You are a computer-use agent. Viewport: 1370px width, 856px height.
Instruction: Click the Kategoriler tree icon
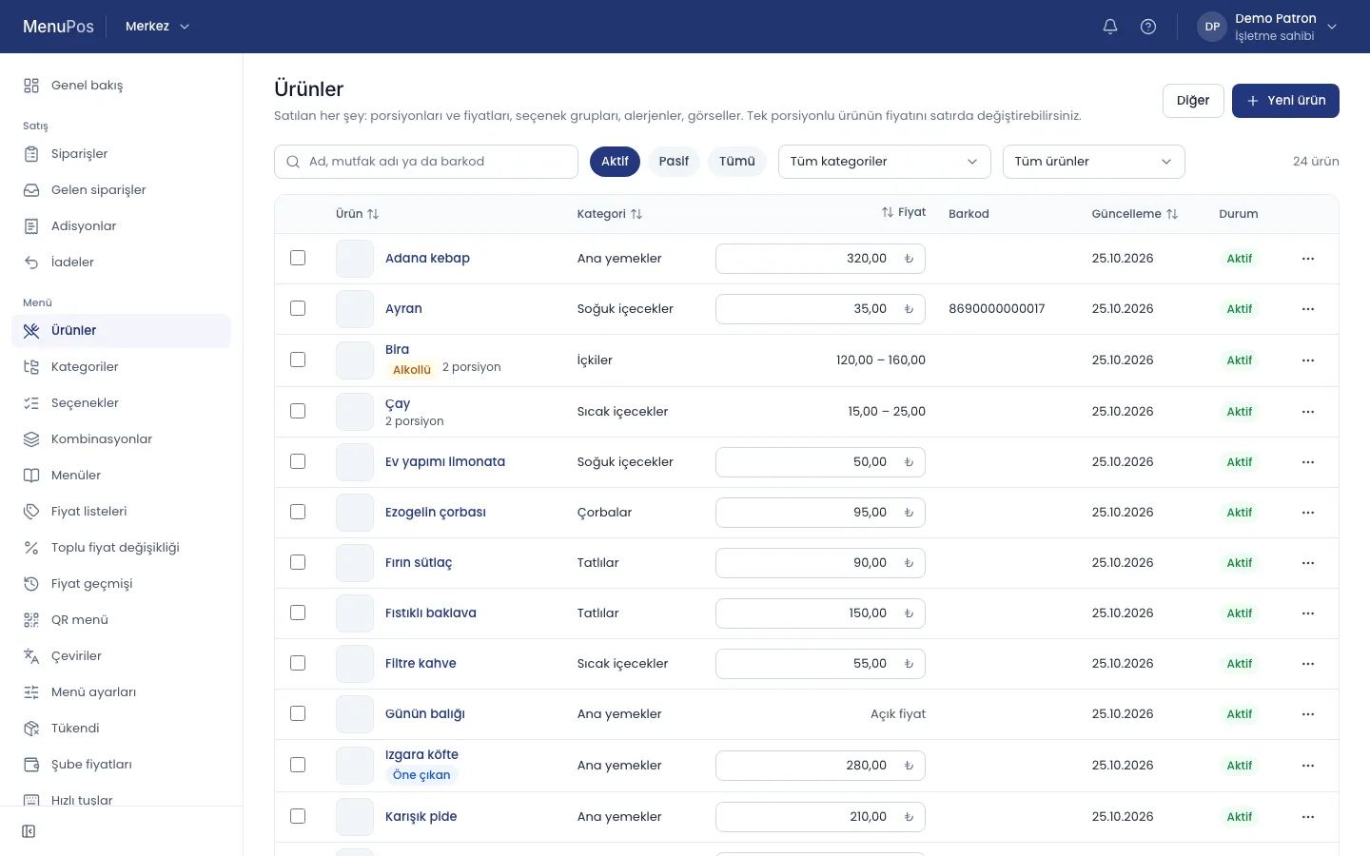31,367
